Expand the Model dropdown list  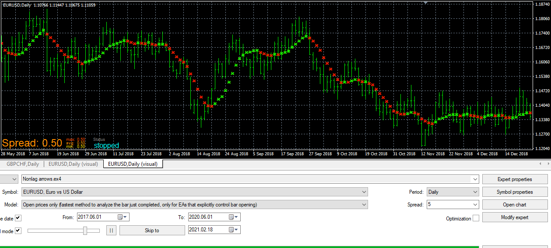click(364, 204)
